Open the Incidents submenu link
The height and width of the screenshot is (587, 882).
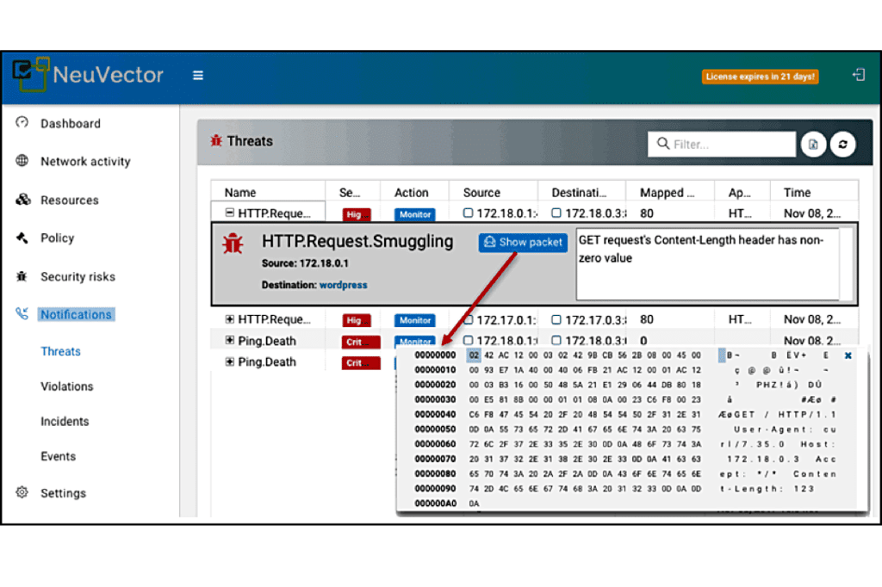(x=65, y=421)
